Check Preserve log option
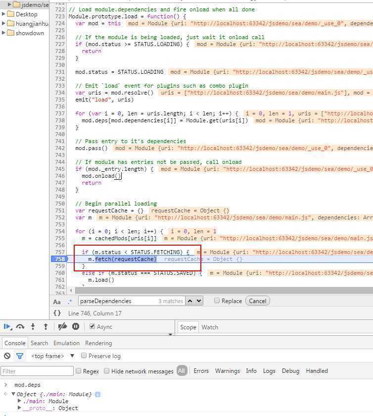Screen dimensions: 373x416 [84, 356]
